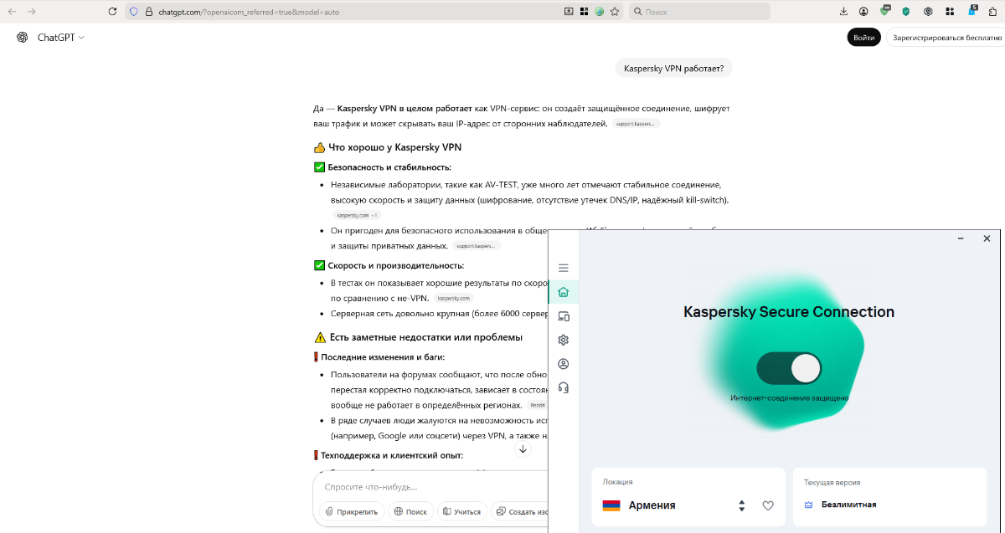Close the Kaspersky Secure Connection window
Viewport: 1005px width, 533px height.
point(987,238)
